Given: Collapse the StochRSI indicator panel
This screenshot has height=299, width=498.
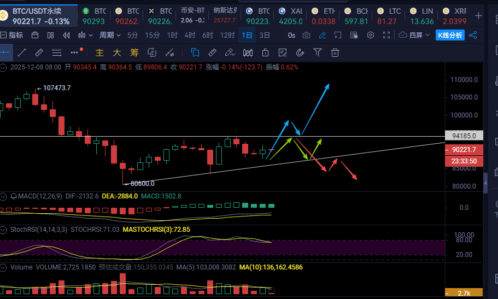Looking at the screenshot, I should pyautogui.click(x=4, y=230).
